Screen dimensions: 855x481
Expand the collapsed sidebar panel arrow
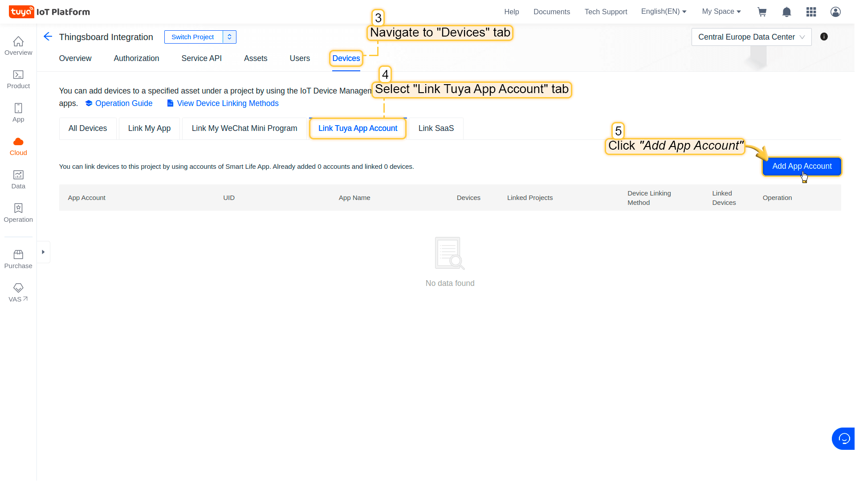coord(43,252)
